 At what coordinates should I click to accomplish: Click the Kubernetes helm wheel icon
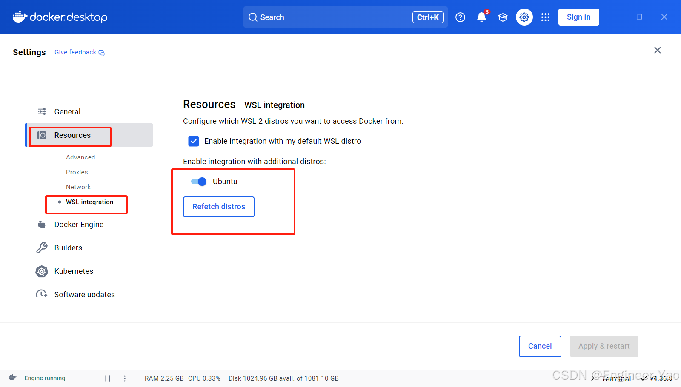pyautogui.click(x=42, y=271)
